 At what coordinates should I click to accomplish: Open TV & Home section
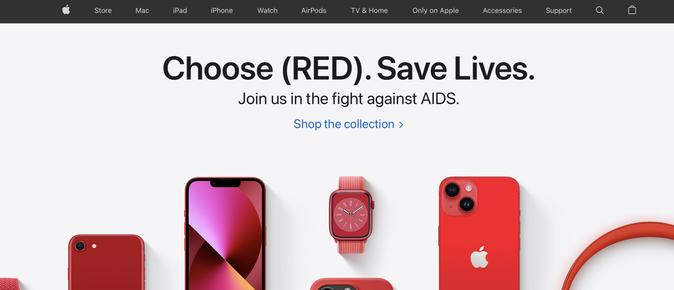[369, 11]
